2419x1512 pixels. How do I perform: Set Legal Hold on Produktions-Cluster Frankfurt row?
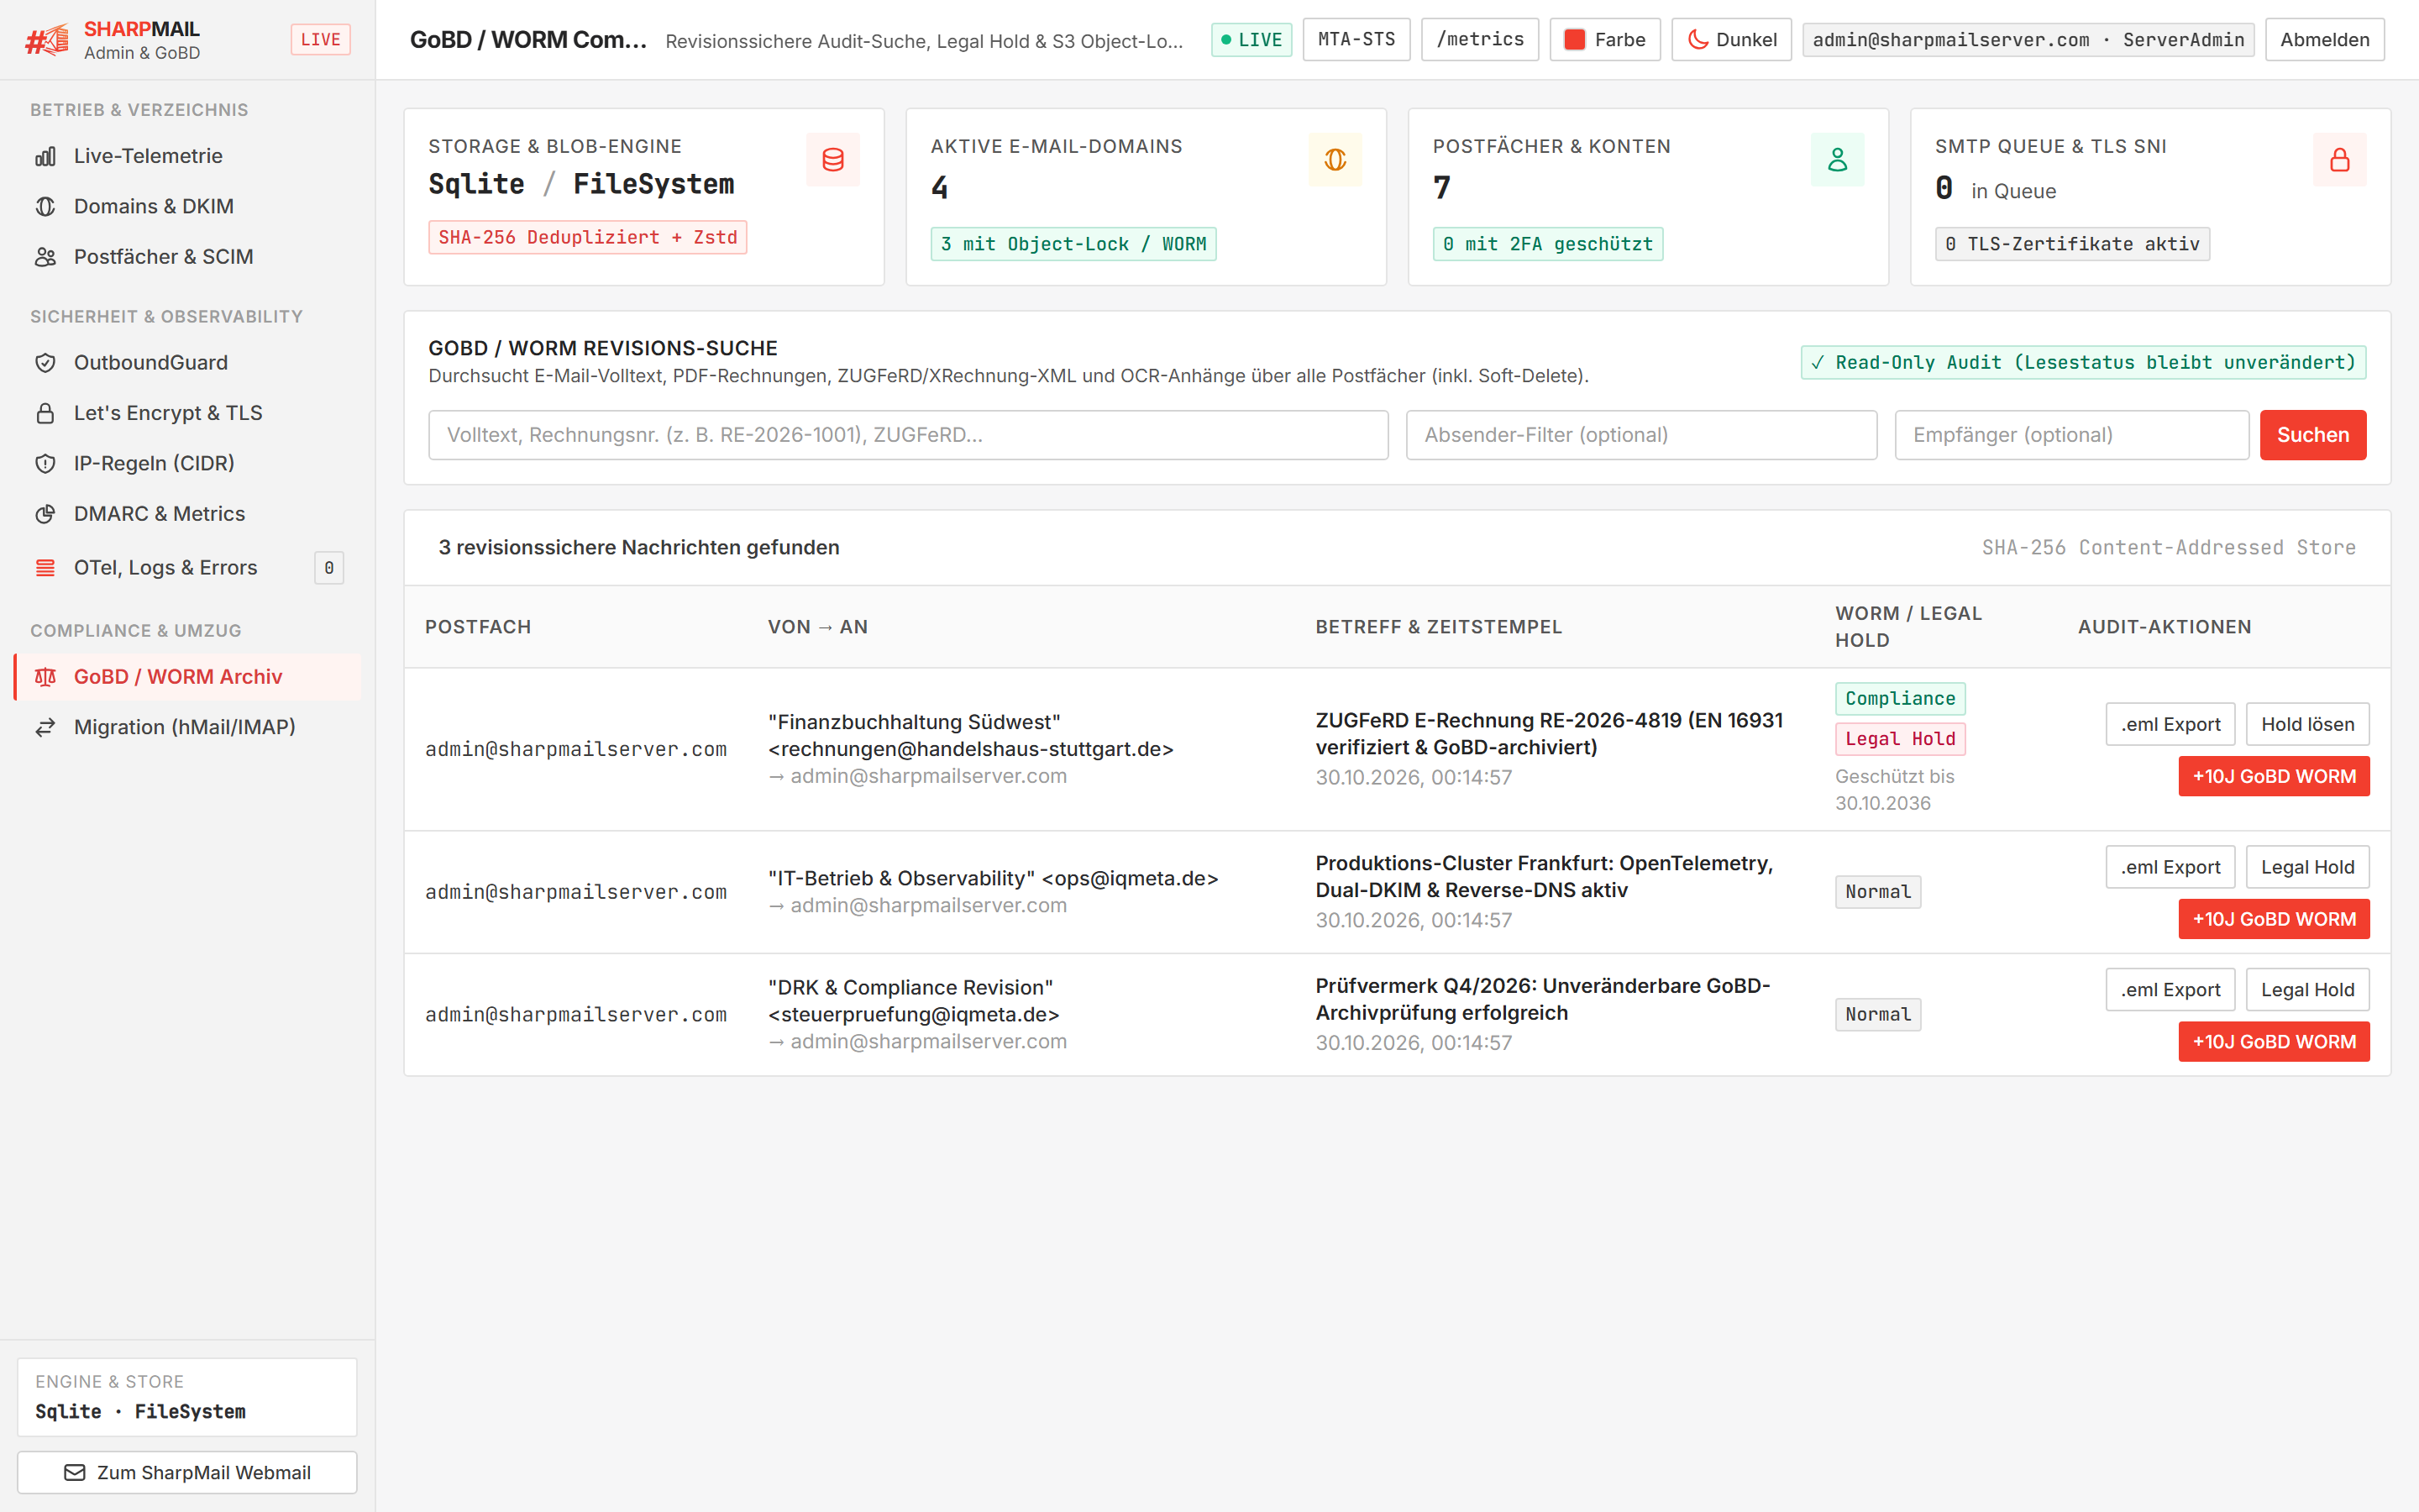[x=2307, y=867]
